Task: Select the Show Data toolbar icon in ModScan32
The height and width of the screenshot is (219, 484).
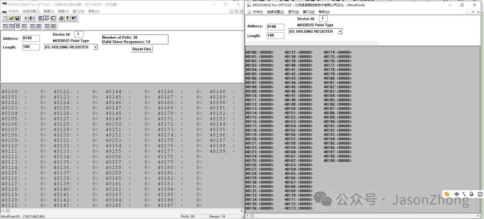Action: tap(47, 18)
